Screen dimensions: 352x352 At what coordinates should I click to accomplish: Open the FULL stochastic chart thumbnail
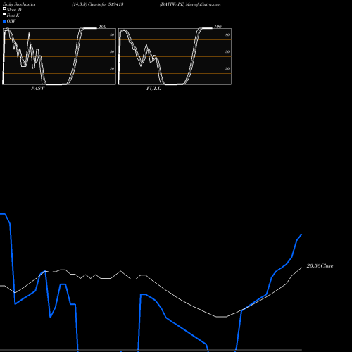(x=175, y=56)
